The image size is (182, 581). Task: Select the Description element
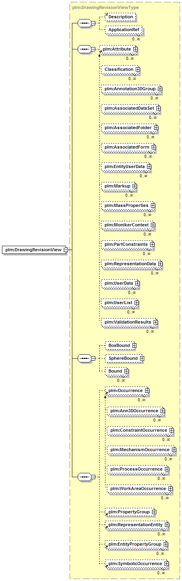[x=120, y=17]
